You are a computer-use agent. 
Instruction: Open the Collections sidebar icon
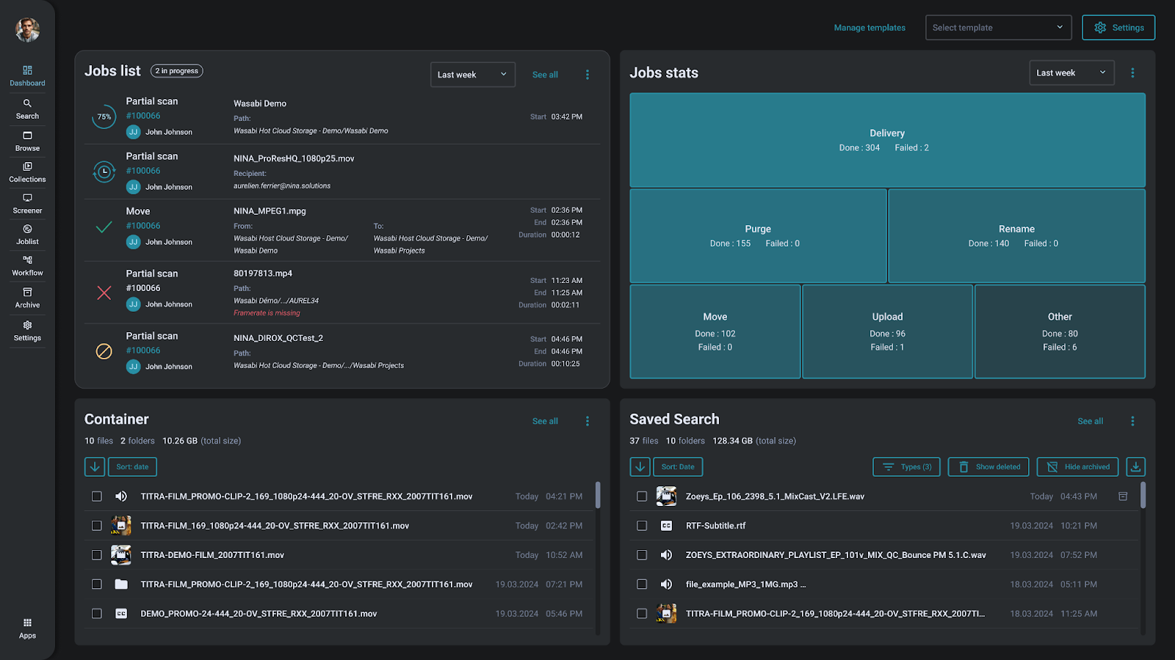27,167
